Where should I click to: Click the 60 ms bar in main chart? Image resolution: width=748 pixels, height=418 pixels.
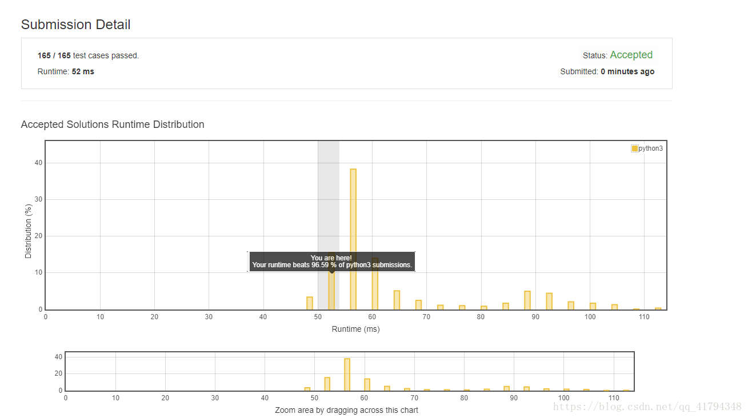point(375,284)
